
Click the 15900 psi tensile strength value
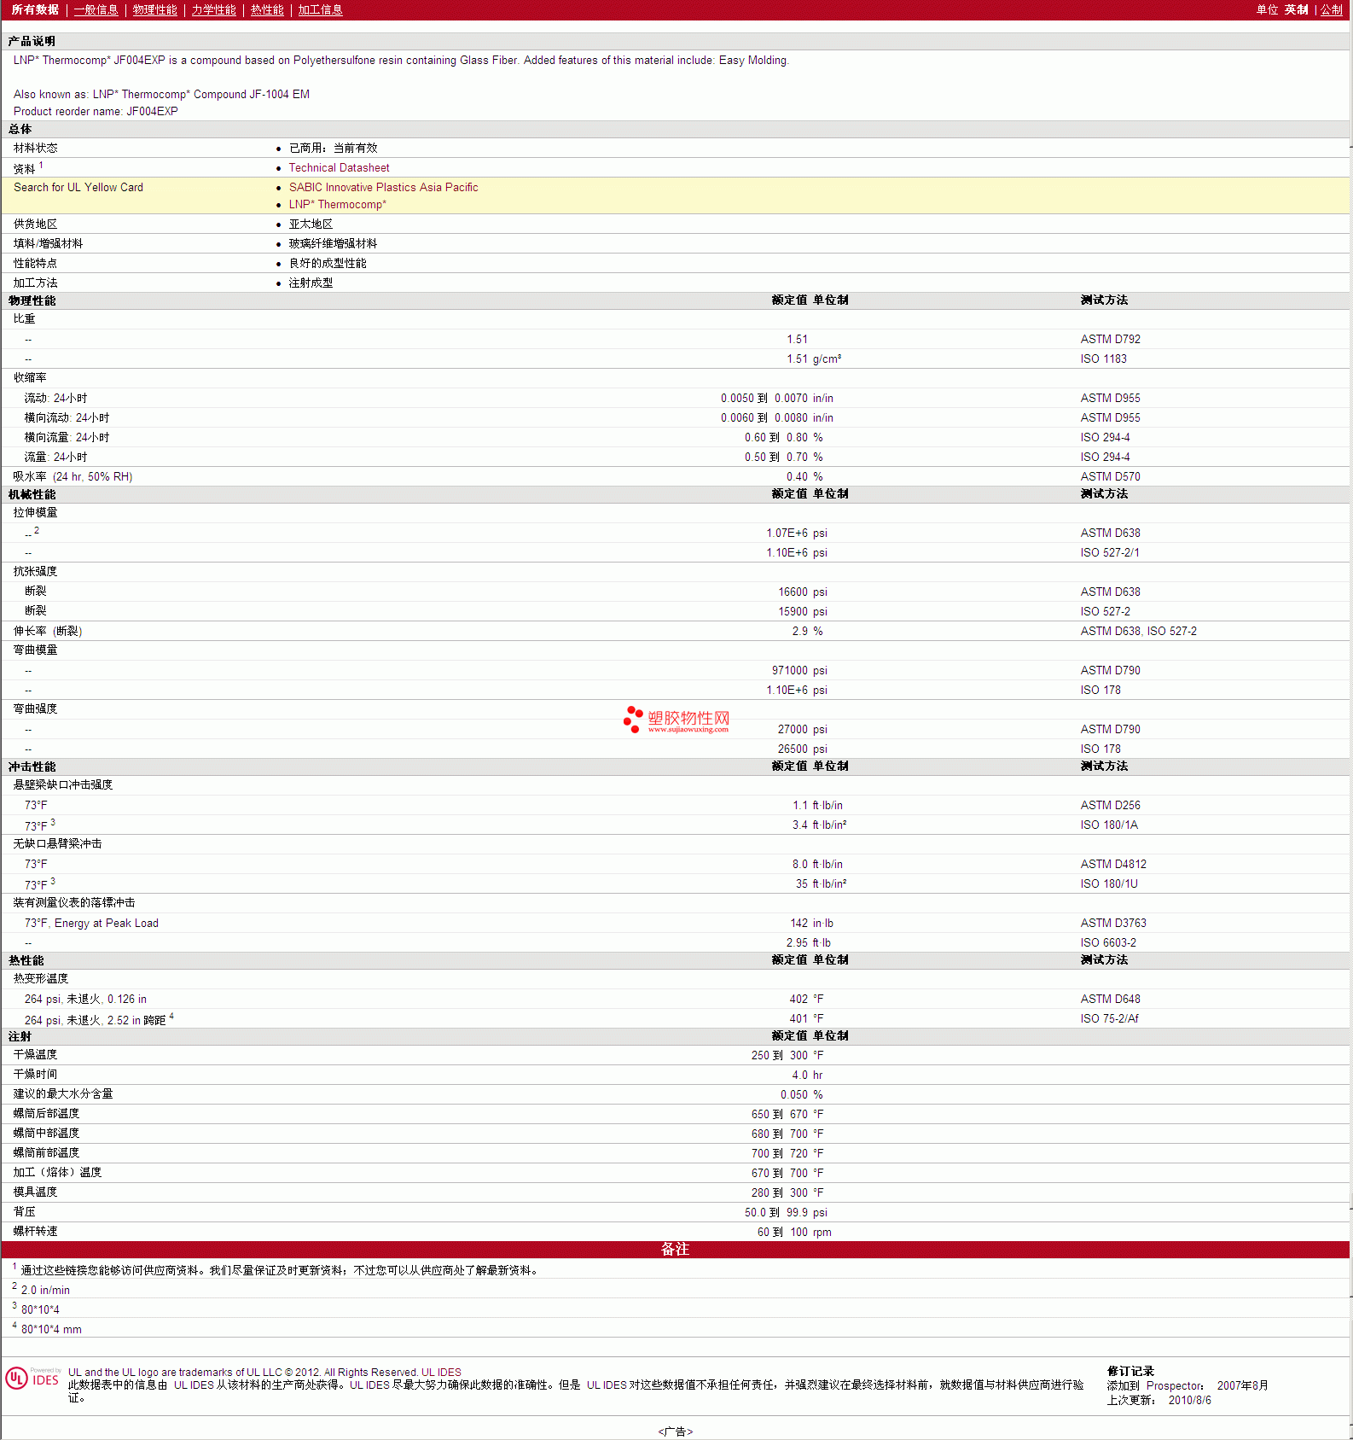click(x=802, y=612)
